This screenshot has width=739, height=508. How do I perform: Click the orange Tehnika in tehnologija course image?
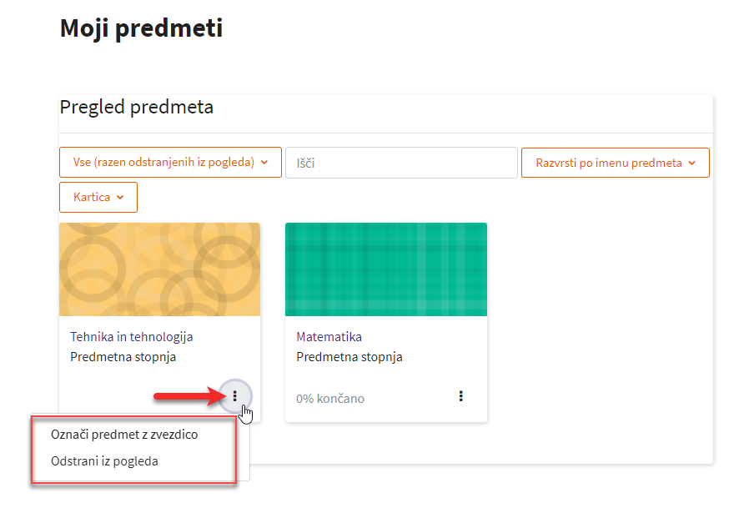pyautogui.click(x=159, y=269)
